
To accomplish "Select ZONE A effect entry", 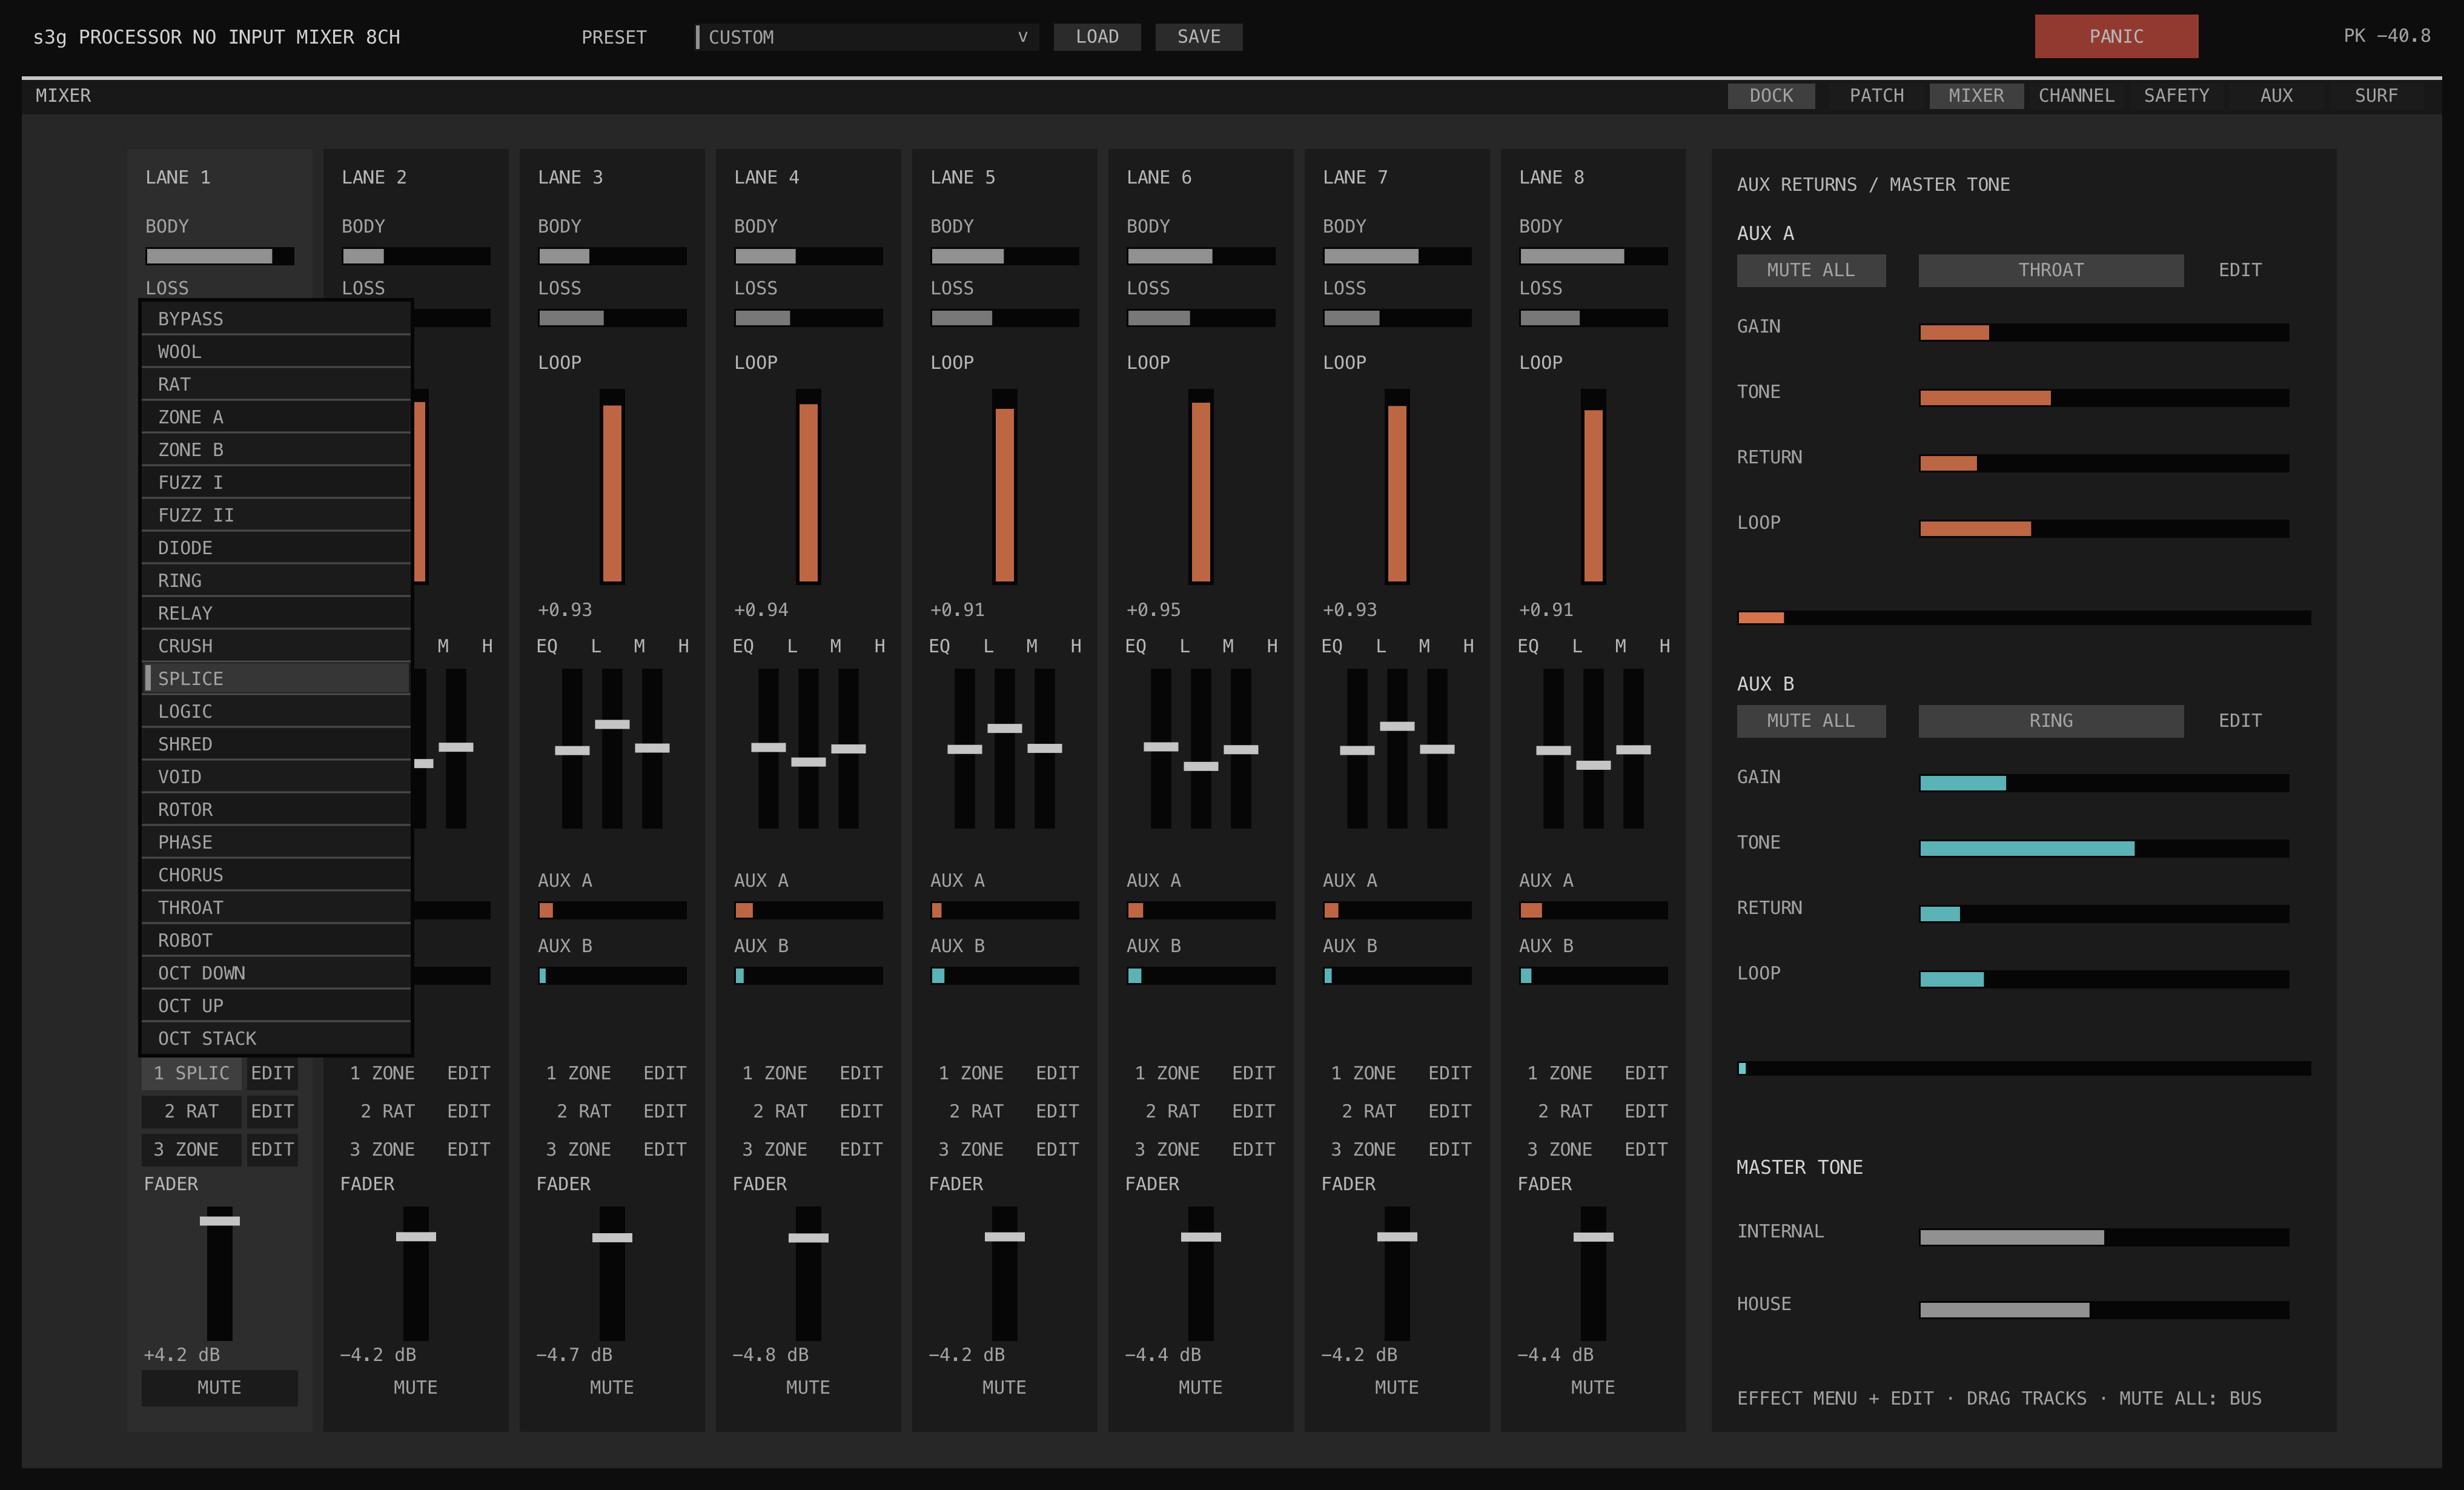I will (276, 417).
